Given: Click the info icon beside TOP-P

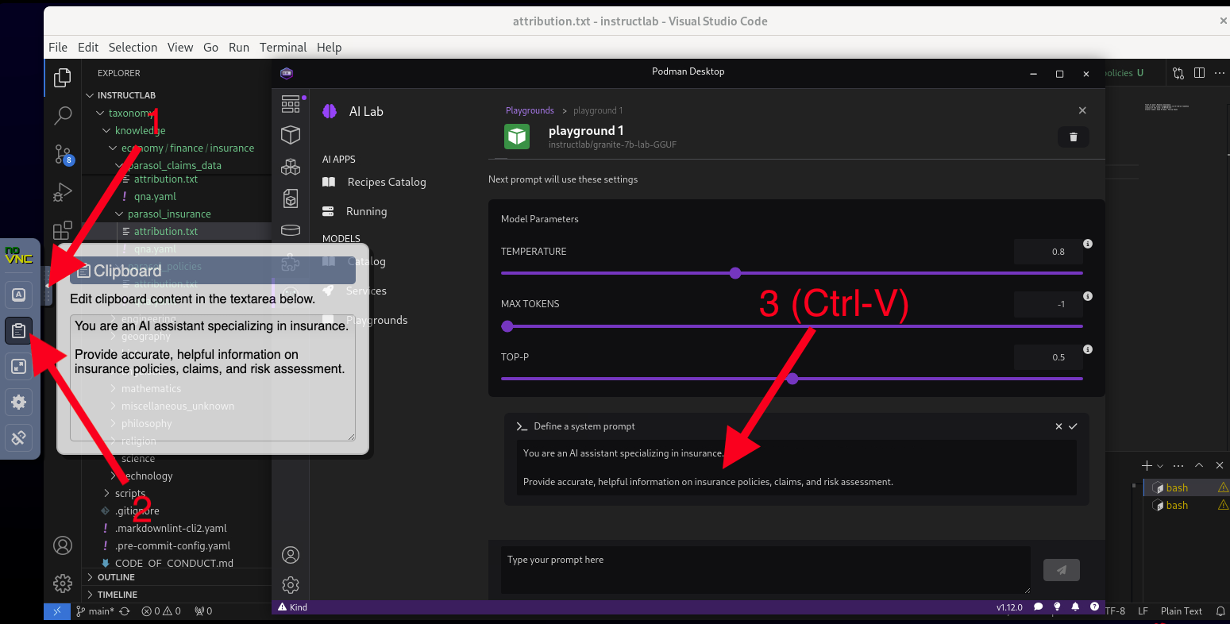Looking at the screenshot, I should (x=1088, y=349).
